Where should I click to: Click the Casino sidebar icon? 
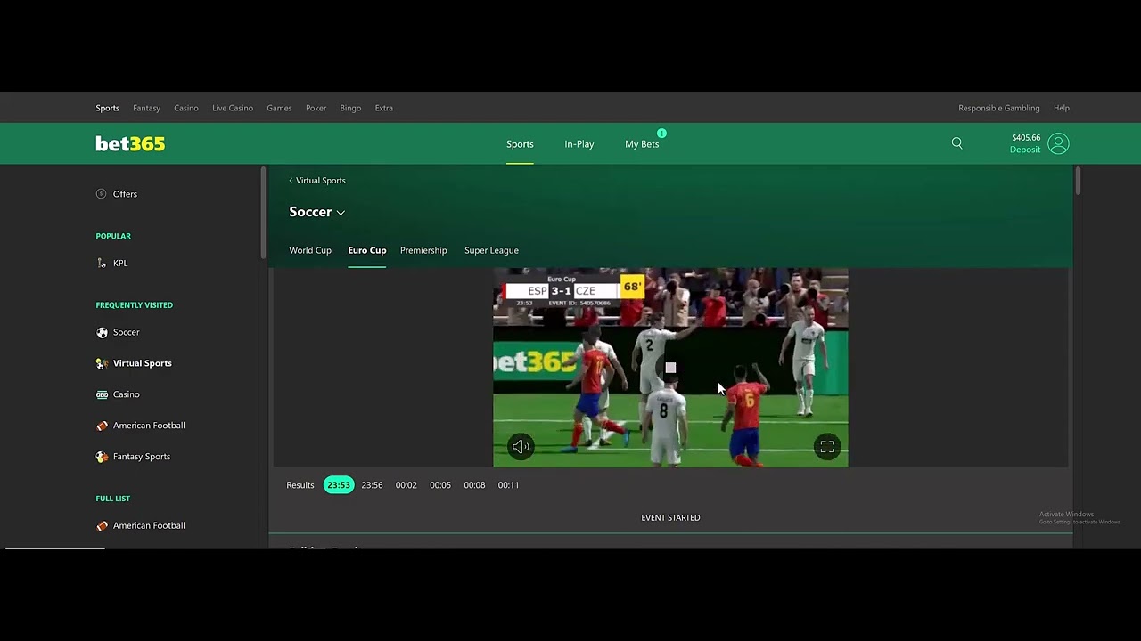(102, 394)
